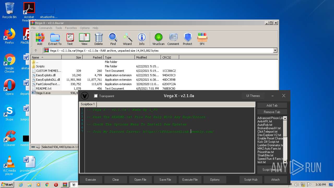Screen dimensions: 334x188
Task: Click the Clear button
Action: pos(116,180)
